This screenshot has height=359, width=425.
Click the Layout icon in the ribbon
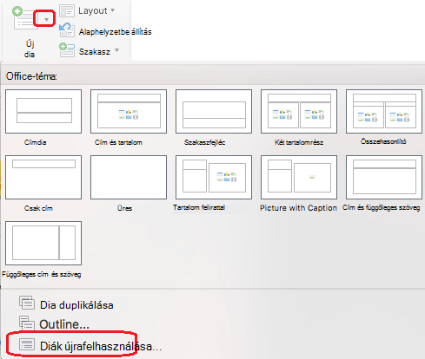point(67,10)
